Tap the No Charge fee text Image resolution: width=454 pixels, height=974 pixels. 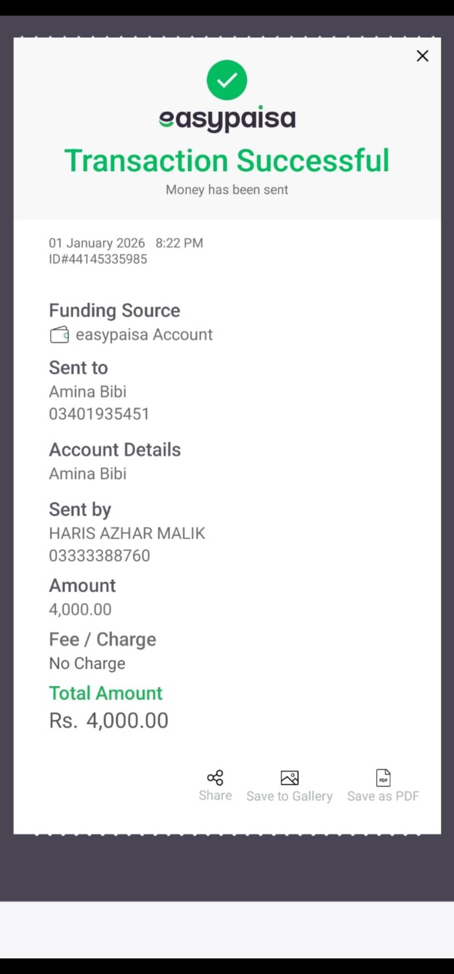87,663
